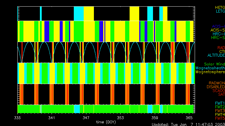This screenshot has width=225, height=126.
Task: Select the 365 tick label on time axis
Action: (x=189, y=118)
